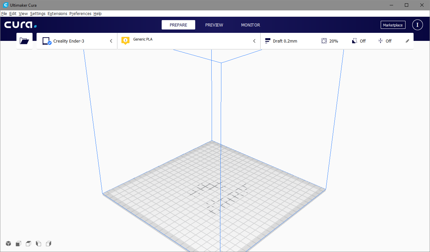430x252 pixels.
Task: Expand the Creality Ender-3 printer chevron
Action: point(111,41)
